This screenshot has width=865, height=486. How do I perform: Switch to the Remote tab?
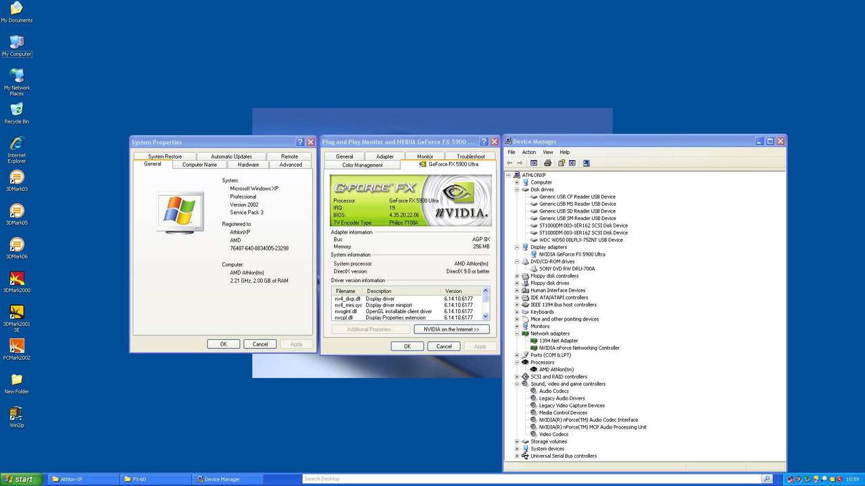pyautogui.click(x=289, y=157)
